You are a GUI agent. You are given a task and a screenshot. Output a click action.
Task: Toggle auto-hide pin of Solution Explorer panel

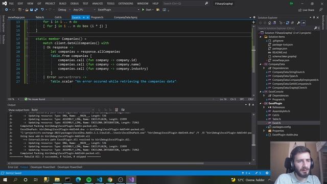[314, 18]
